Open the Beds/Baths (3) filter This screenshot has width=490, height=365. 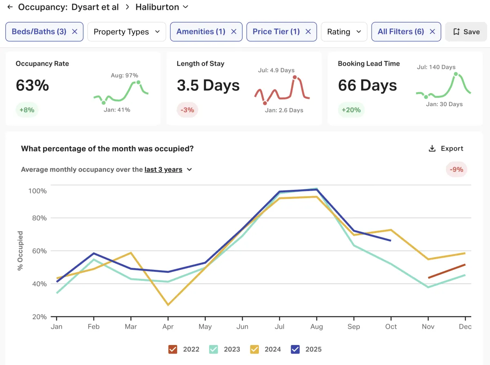39,32
